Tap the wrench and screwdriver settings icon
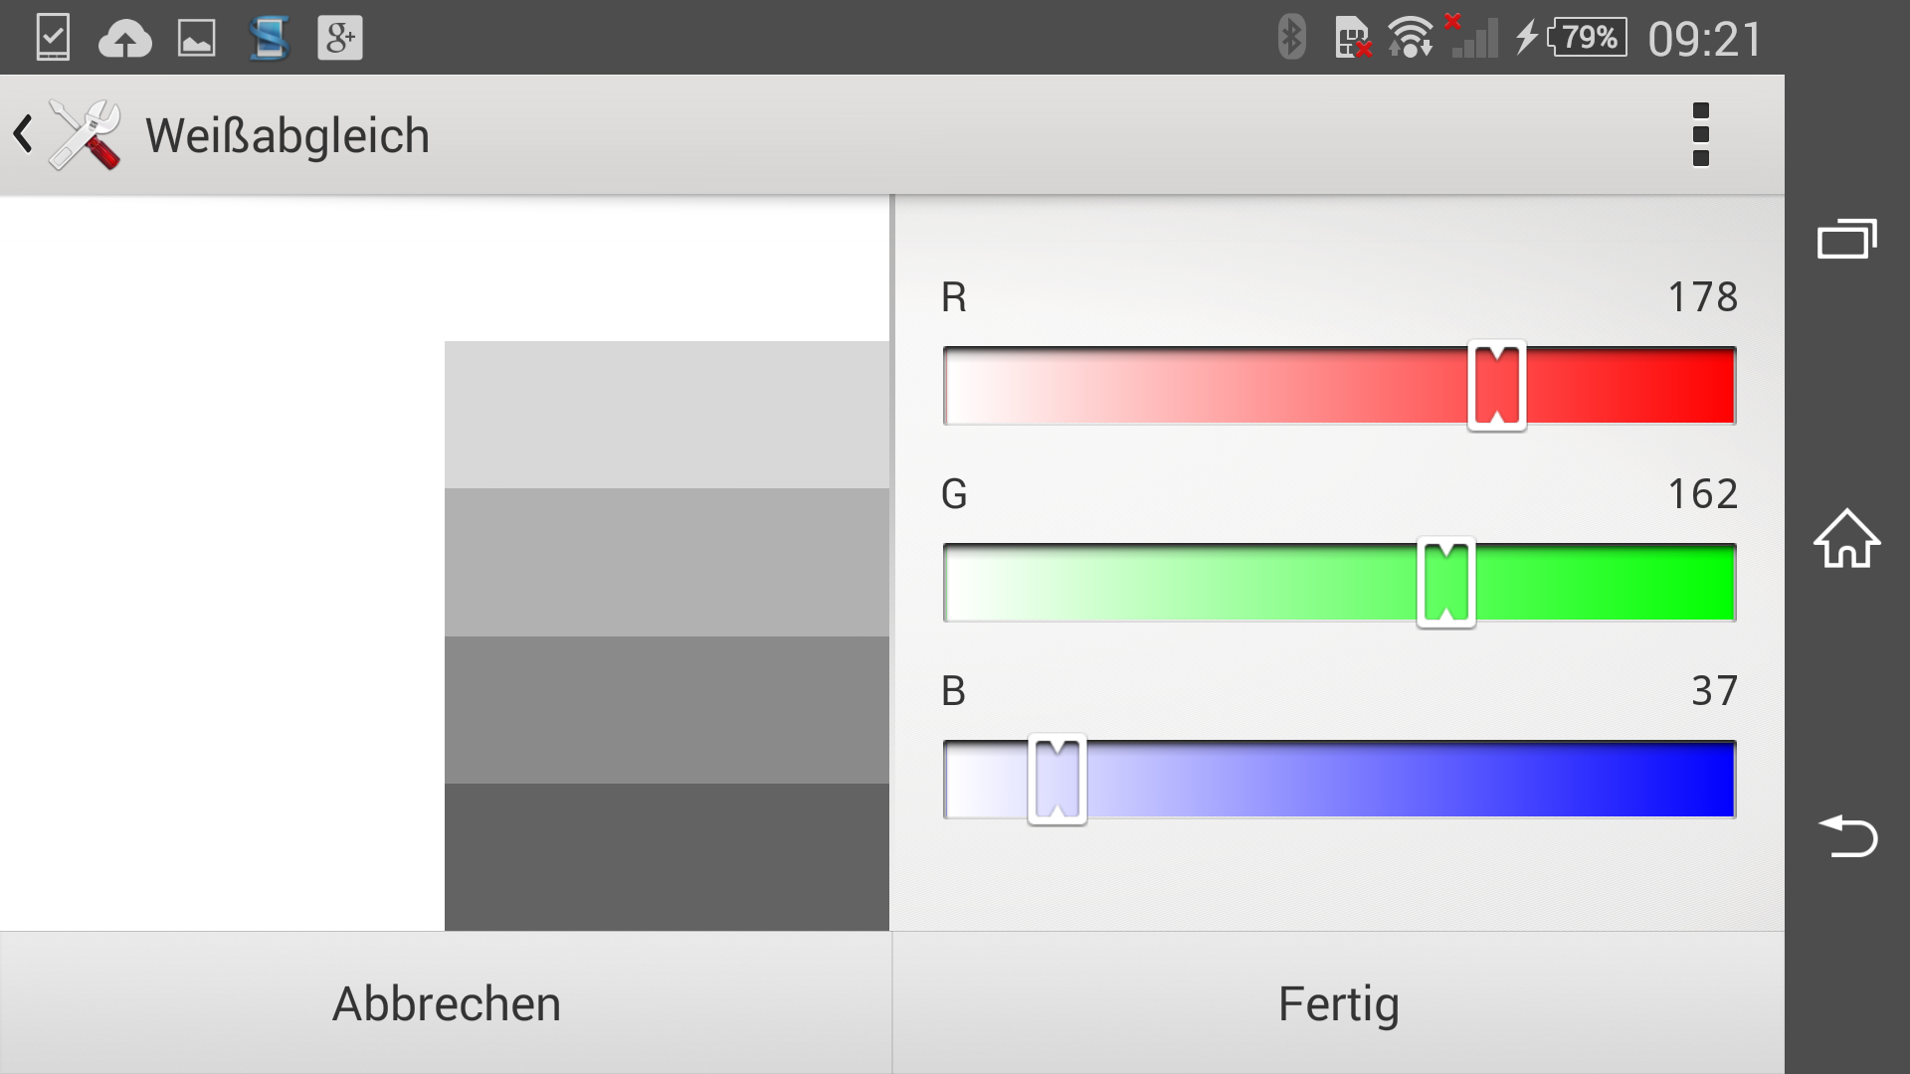 86,135
